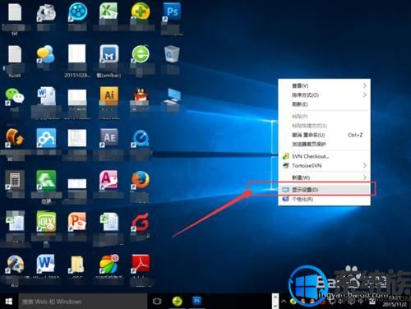Viewport: 411px width, 309px height.
Task: Select the QQ penguin desktop icon
Action: [141, 96]
